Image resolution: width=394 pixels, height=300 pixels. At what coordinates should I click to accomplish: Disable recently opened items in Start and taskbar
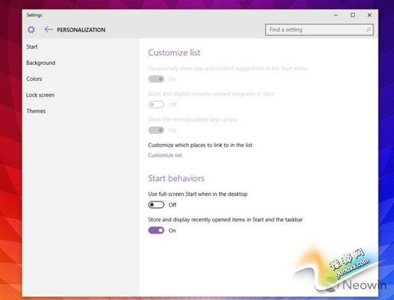click(156, 230)
